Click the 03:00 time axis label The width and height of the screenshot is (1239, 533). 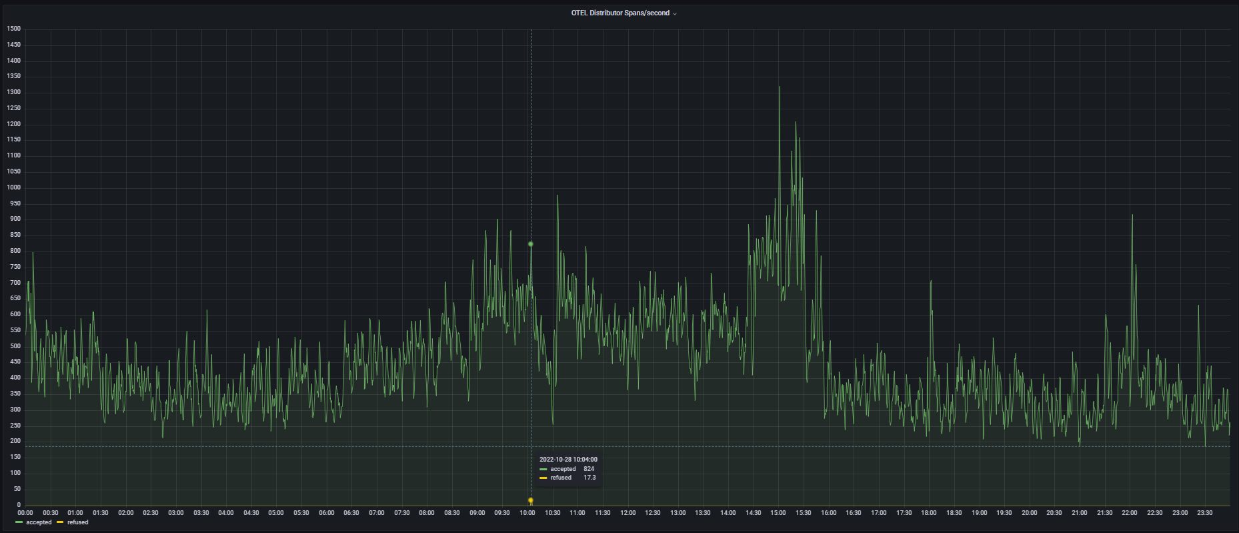176,513
